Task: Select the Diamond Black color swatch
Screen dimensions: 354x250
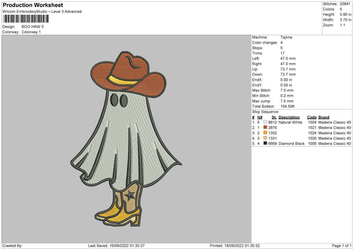Action: tap(265, 143)
